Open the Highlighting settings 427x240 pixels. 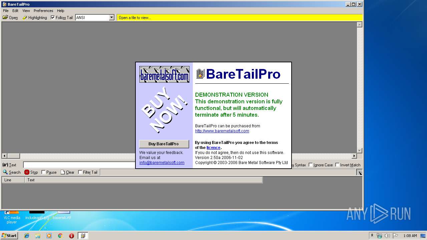point(35,18)
